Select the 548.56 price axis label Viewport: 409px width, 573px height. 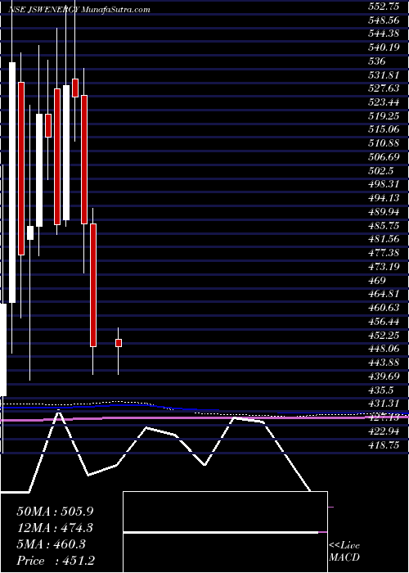pos(385,20)
